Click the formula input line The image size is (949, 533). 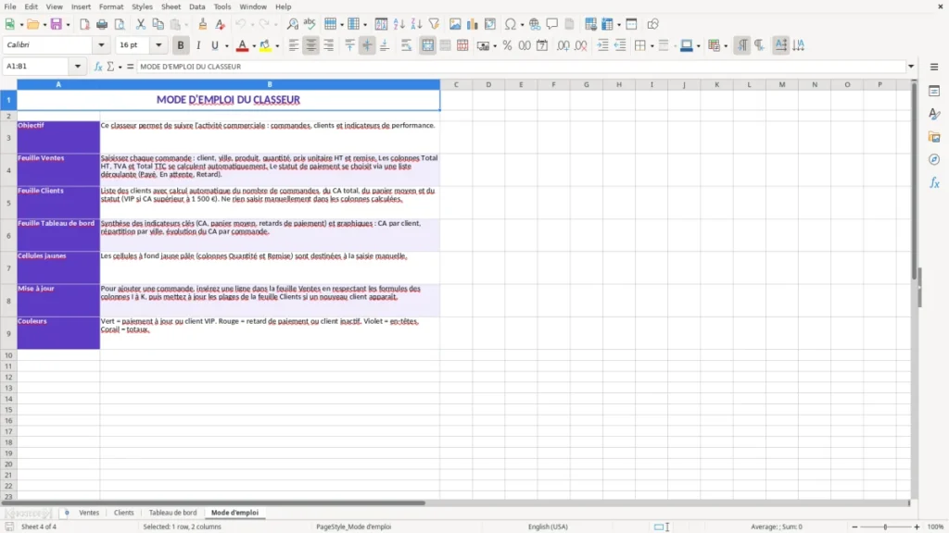[521, 67]
